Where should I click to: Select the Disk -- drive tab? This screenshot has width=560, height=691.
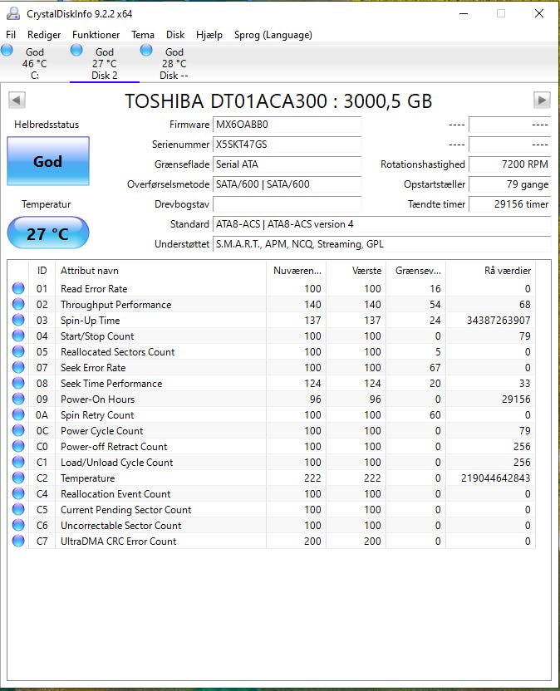tap(174, 64)
